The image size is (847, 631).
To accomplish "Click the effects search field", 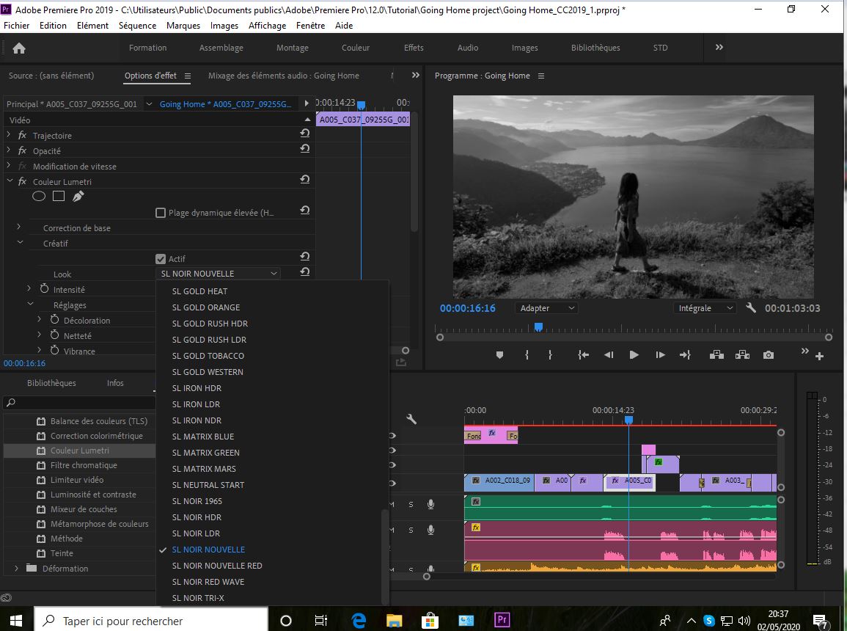I will (x=79, y=403).
